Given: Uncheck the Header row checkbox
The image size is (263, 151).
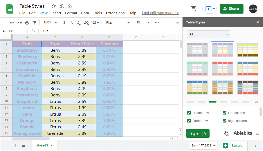Looking at the screenshot, I should click(189, 113).
